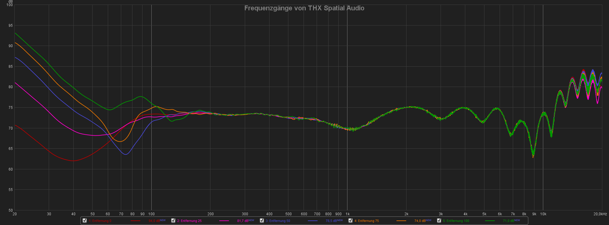Click the 2k frequency axis label
The width and height of the screenshot is (609, 225).
(406, 214)
